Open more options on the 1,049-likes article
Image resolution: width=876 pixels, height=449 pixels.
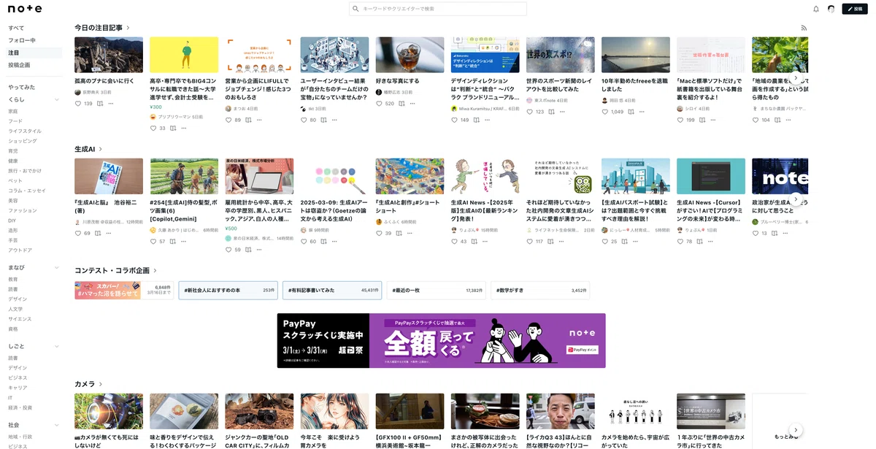pyautogui.click(x=642, y=112)
